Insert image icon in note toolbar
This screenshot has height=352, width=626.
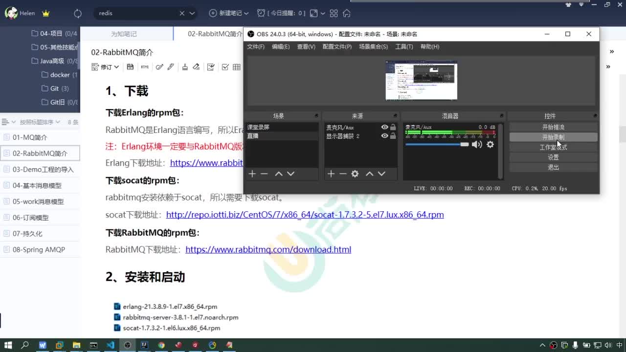pos(211,67)
